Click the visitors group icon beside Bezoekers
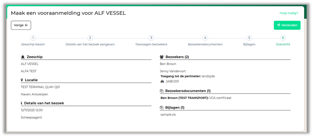 pyautogui.click(x=161, y=57)
